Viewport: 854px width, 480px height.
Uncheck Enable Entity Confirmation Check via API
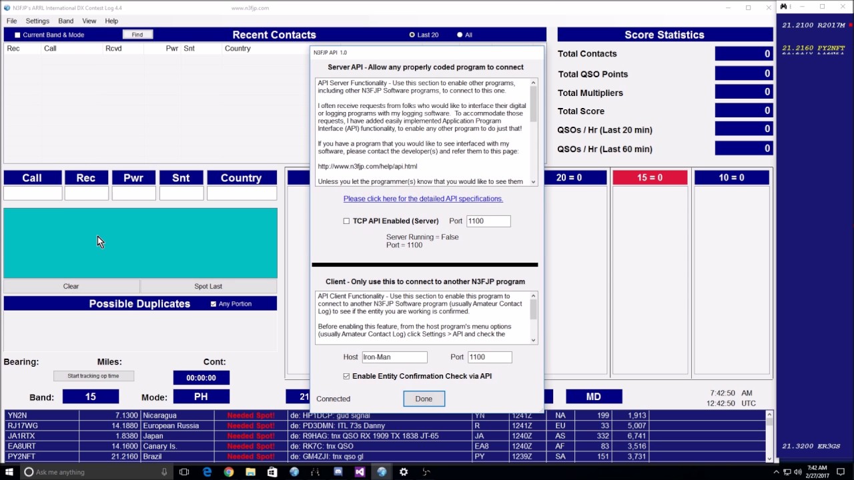click(x=346, y=376)
